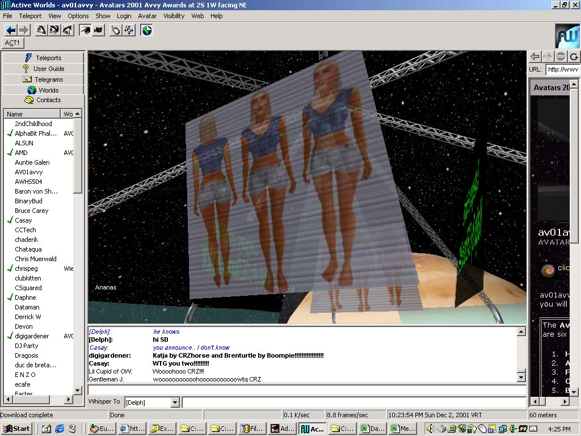
Task: Switch to third person camera view
Action: pyautogui.click(x=98, y=30)
